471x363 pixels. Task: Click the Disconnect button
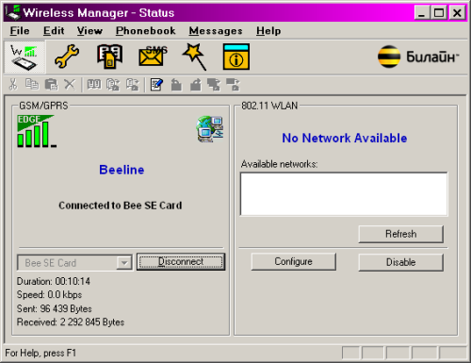(x=181, y=262)
